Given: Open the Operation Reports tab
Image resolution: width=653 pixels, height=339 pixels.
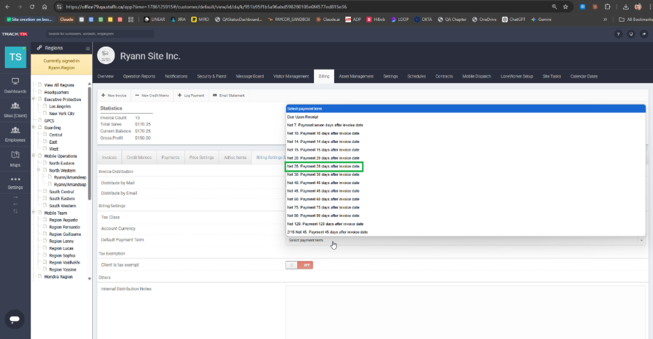Looking at the screenshot, I should tap(139, 77).
